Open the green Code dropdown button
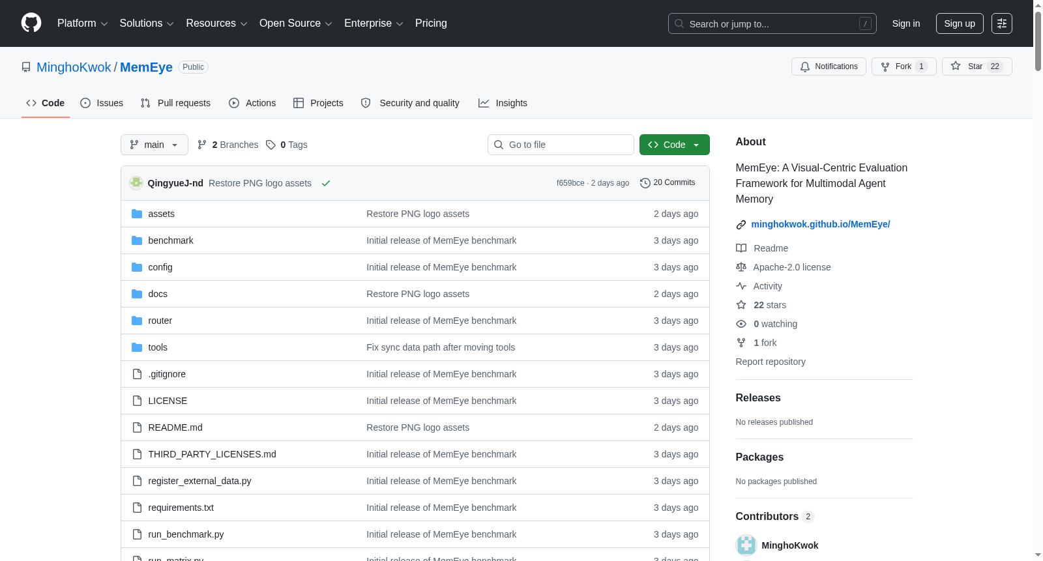 point(675,145)
